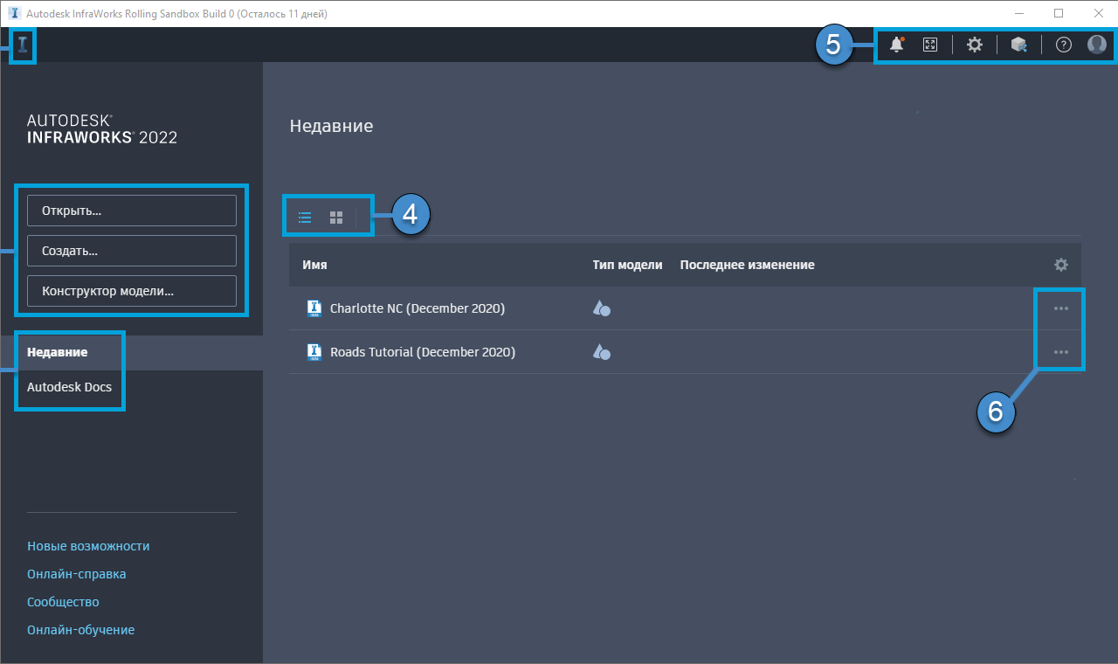The image size is (1118, 664).
Task: Sort by the Имя column header
Action: point(314,265)
